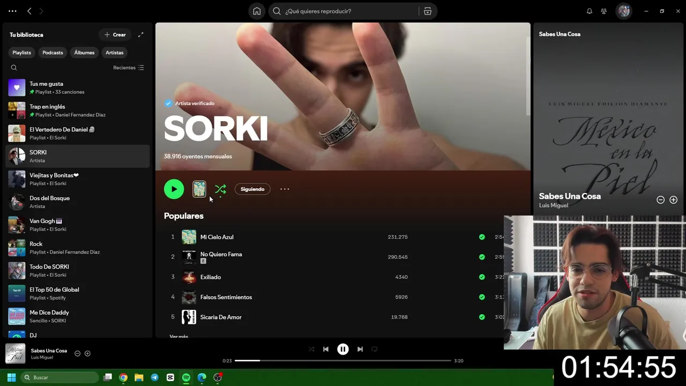Toggle saved checkmark for Mi Cielo Azul
686x386 pixels.
[x=482, y=237]
